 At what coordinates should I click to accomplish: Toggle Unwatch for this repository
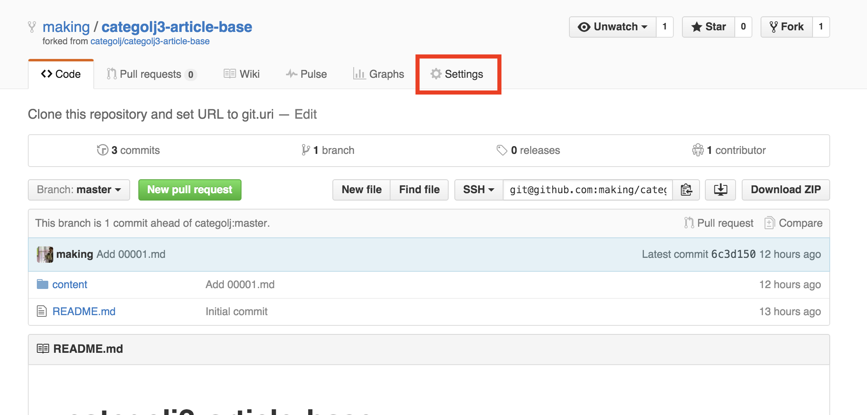pos(613,27)
